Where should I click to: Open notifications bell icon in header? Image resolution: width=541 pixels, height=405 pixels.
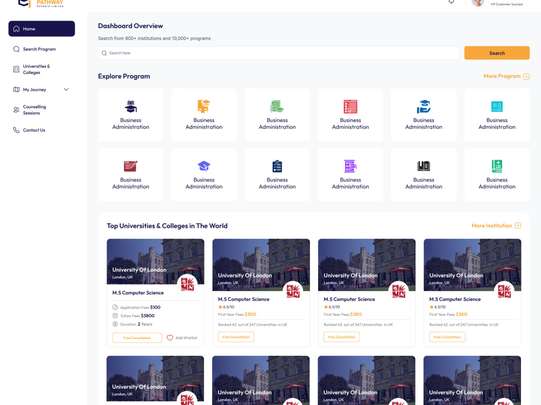[451, 2]
